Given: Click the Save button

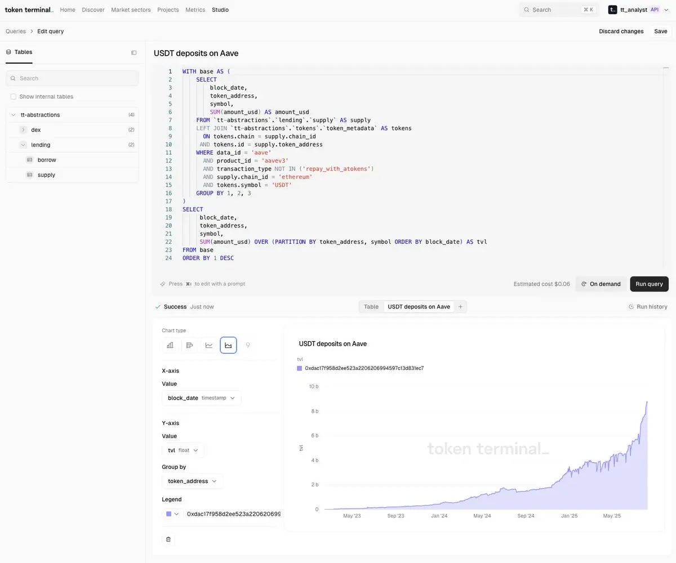Looking at the screenshot, I should (x=661, y=32).
